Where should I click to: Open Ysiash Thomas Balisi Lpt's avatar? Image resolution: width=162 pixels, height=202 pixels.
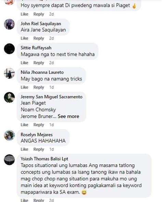point(9,160)
